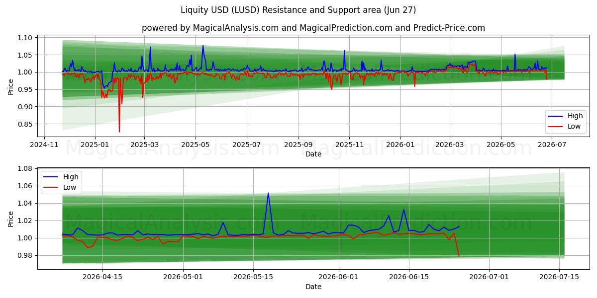The width and height of the screenshot is (597, 298).
Task: Click the '2025-07' tick label on top chart
Action: (247, 144)
